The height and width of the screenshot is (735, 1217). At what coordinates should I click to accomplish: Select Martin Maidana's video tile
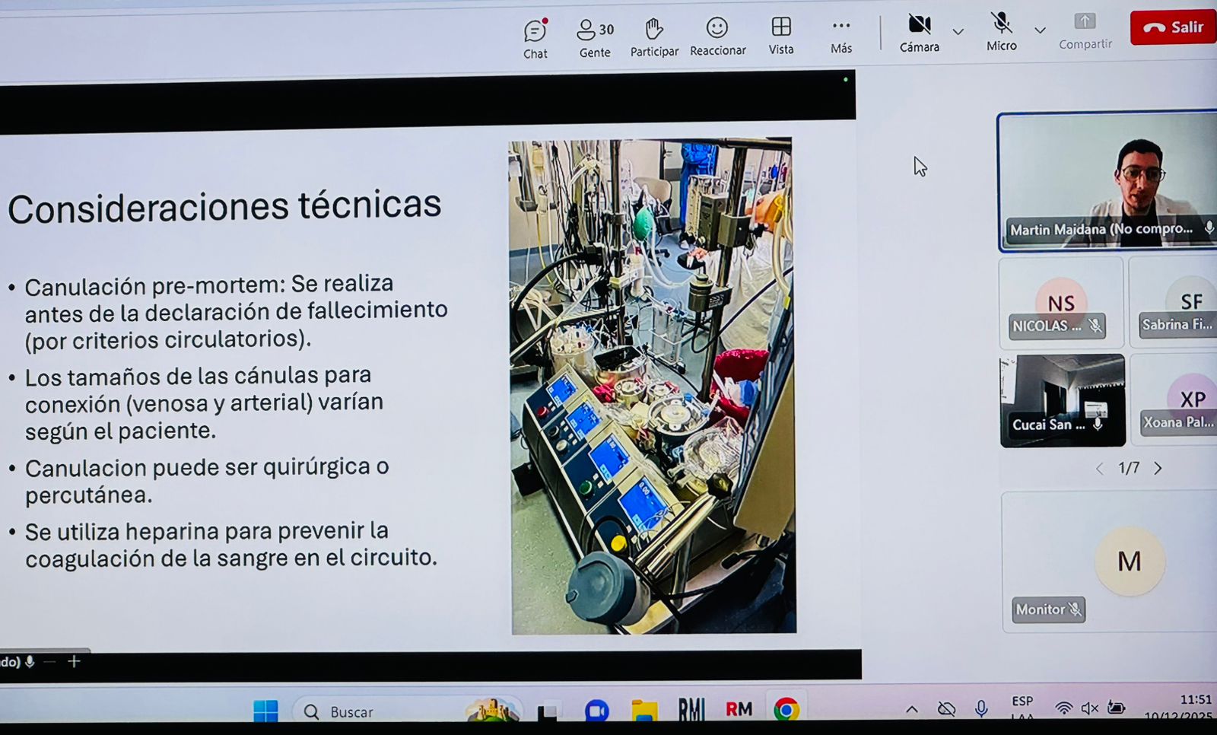(1107, 181)
